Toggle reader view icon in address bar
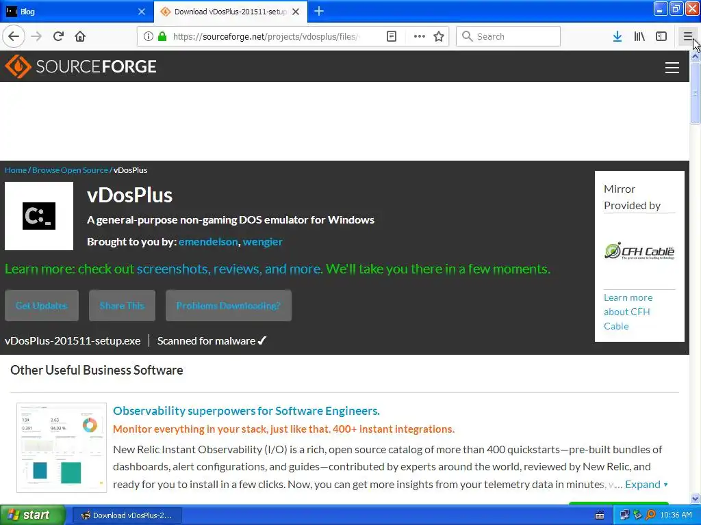Screen dimensions: 701x525 tap(391, 36)
